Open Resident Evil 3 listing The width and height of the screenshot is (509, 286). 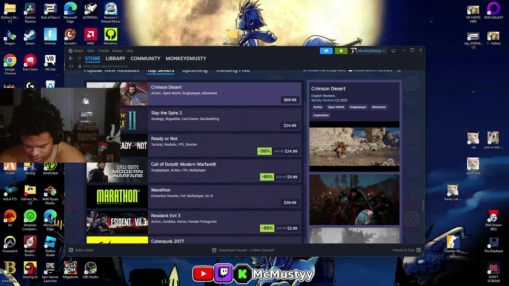tap(194, 222)
